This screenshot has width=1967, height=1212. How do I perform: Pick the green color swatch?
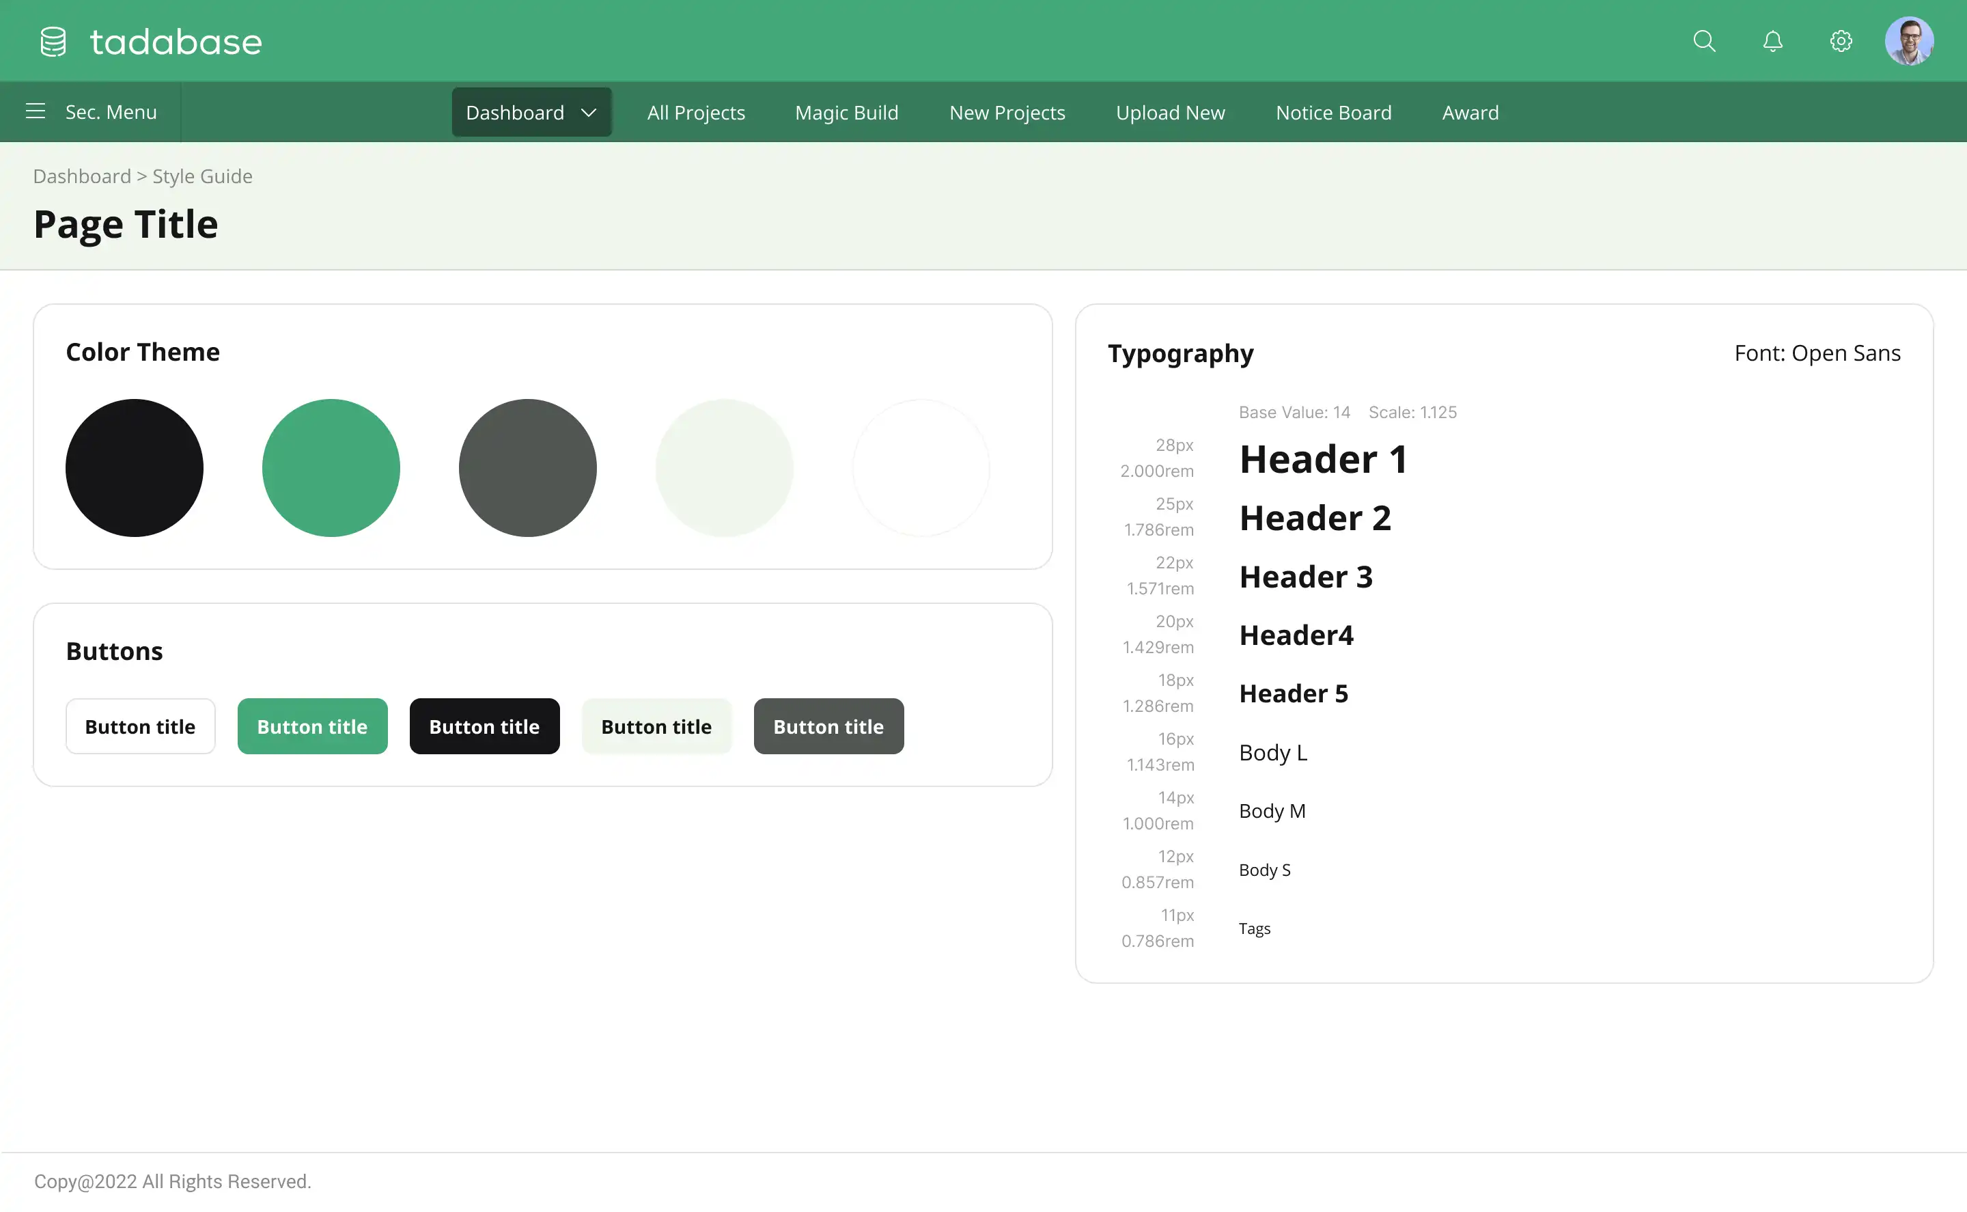coord(331,468)
